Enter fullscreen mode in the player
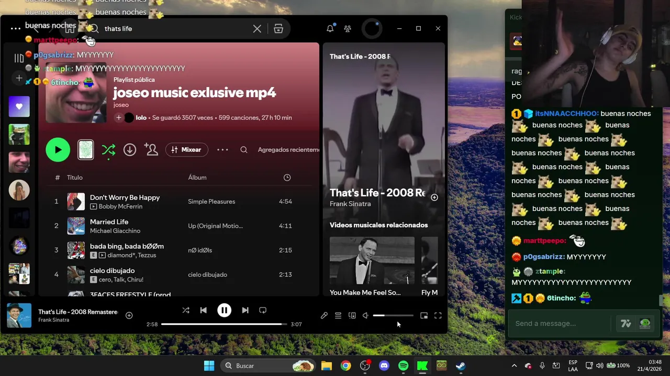670x376 pixels. pos(438,315)
